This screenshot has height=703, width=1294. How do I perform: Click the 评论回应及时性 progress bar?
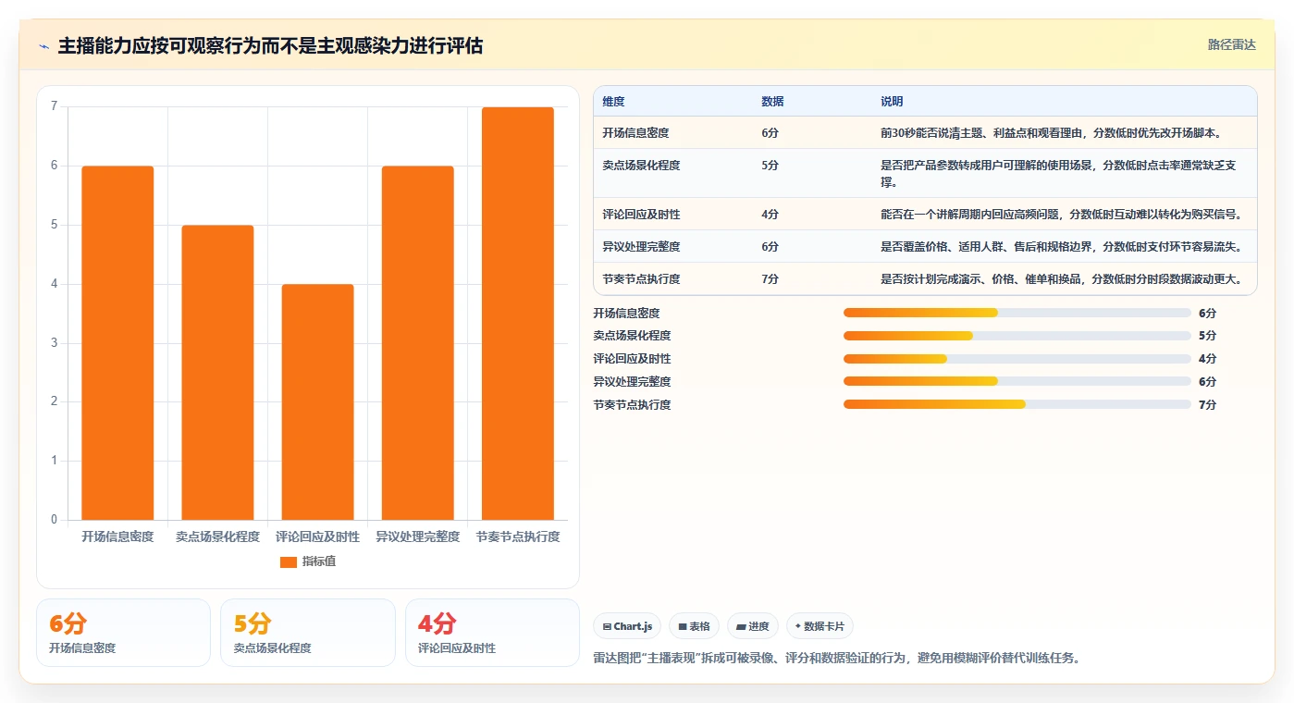coord(1017,359)
